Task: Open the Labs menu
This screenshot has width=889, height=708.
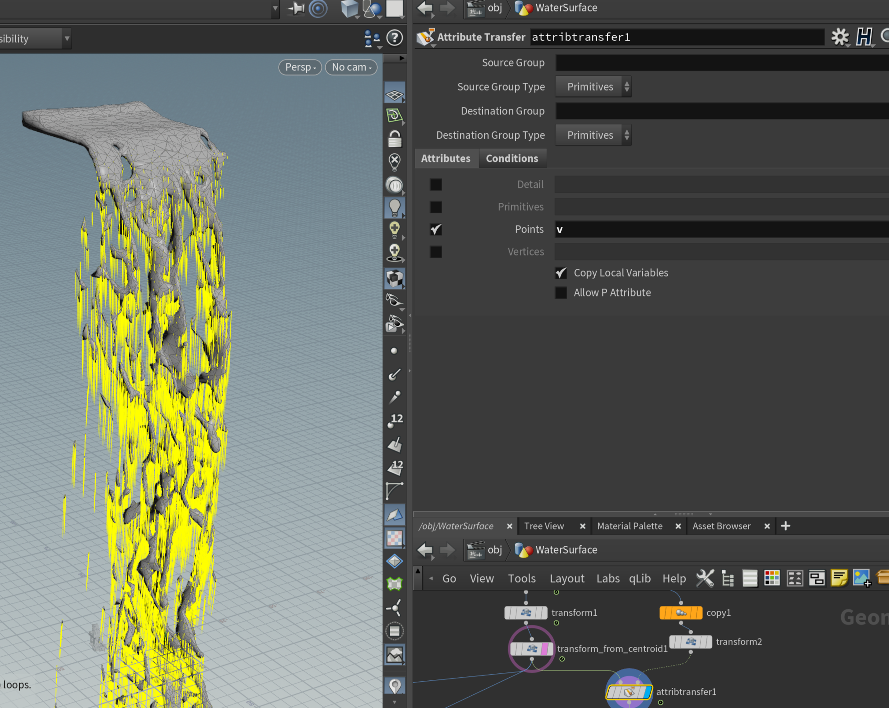Action: click(x=608, y=579)
